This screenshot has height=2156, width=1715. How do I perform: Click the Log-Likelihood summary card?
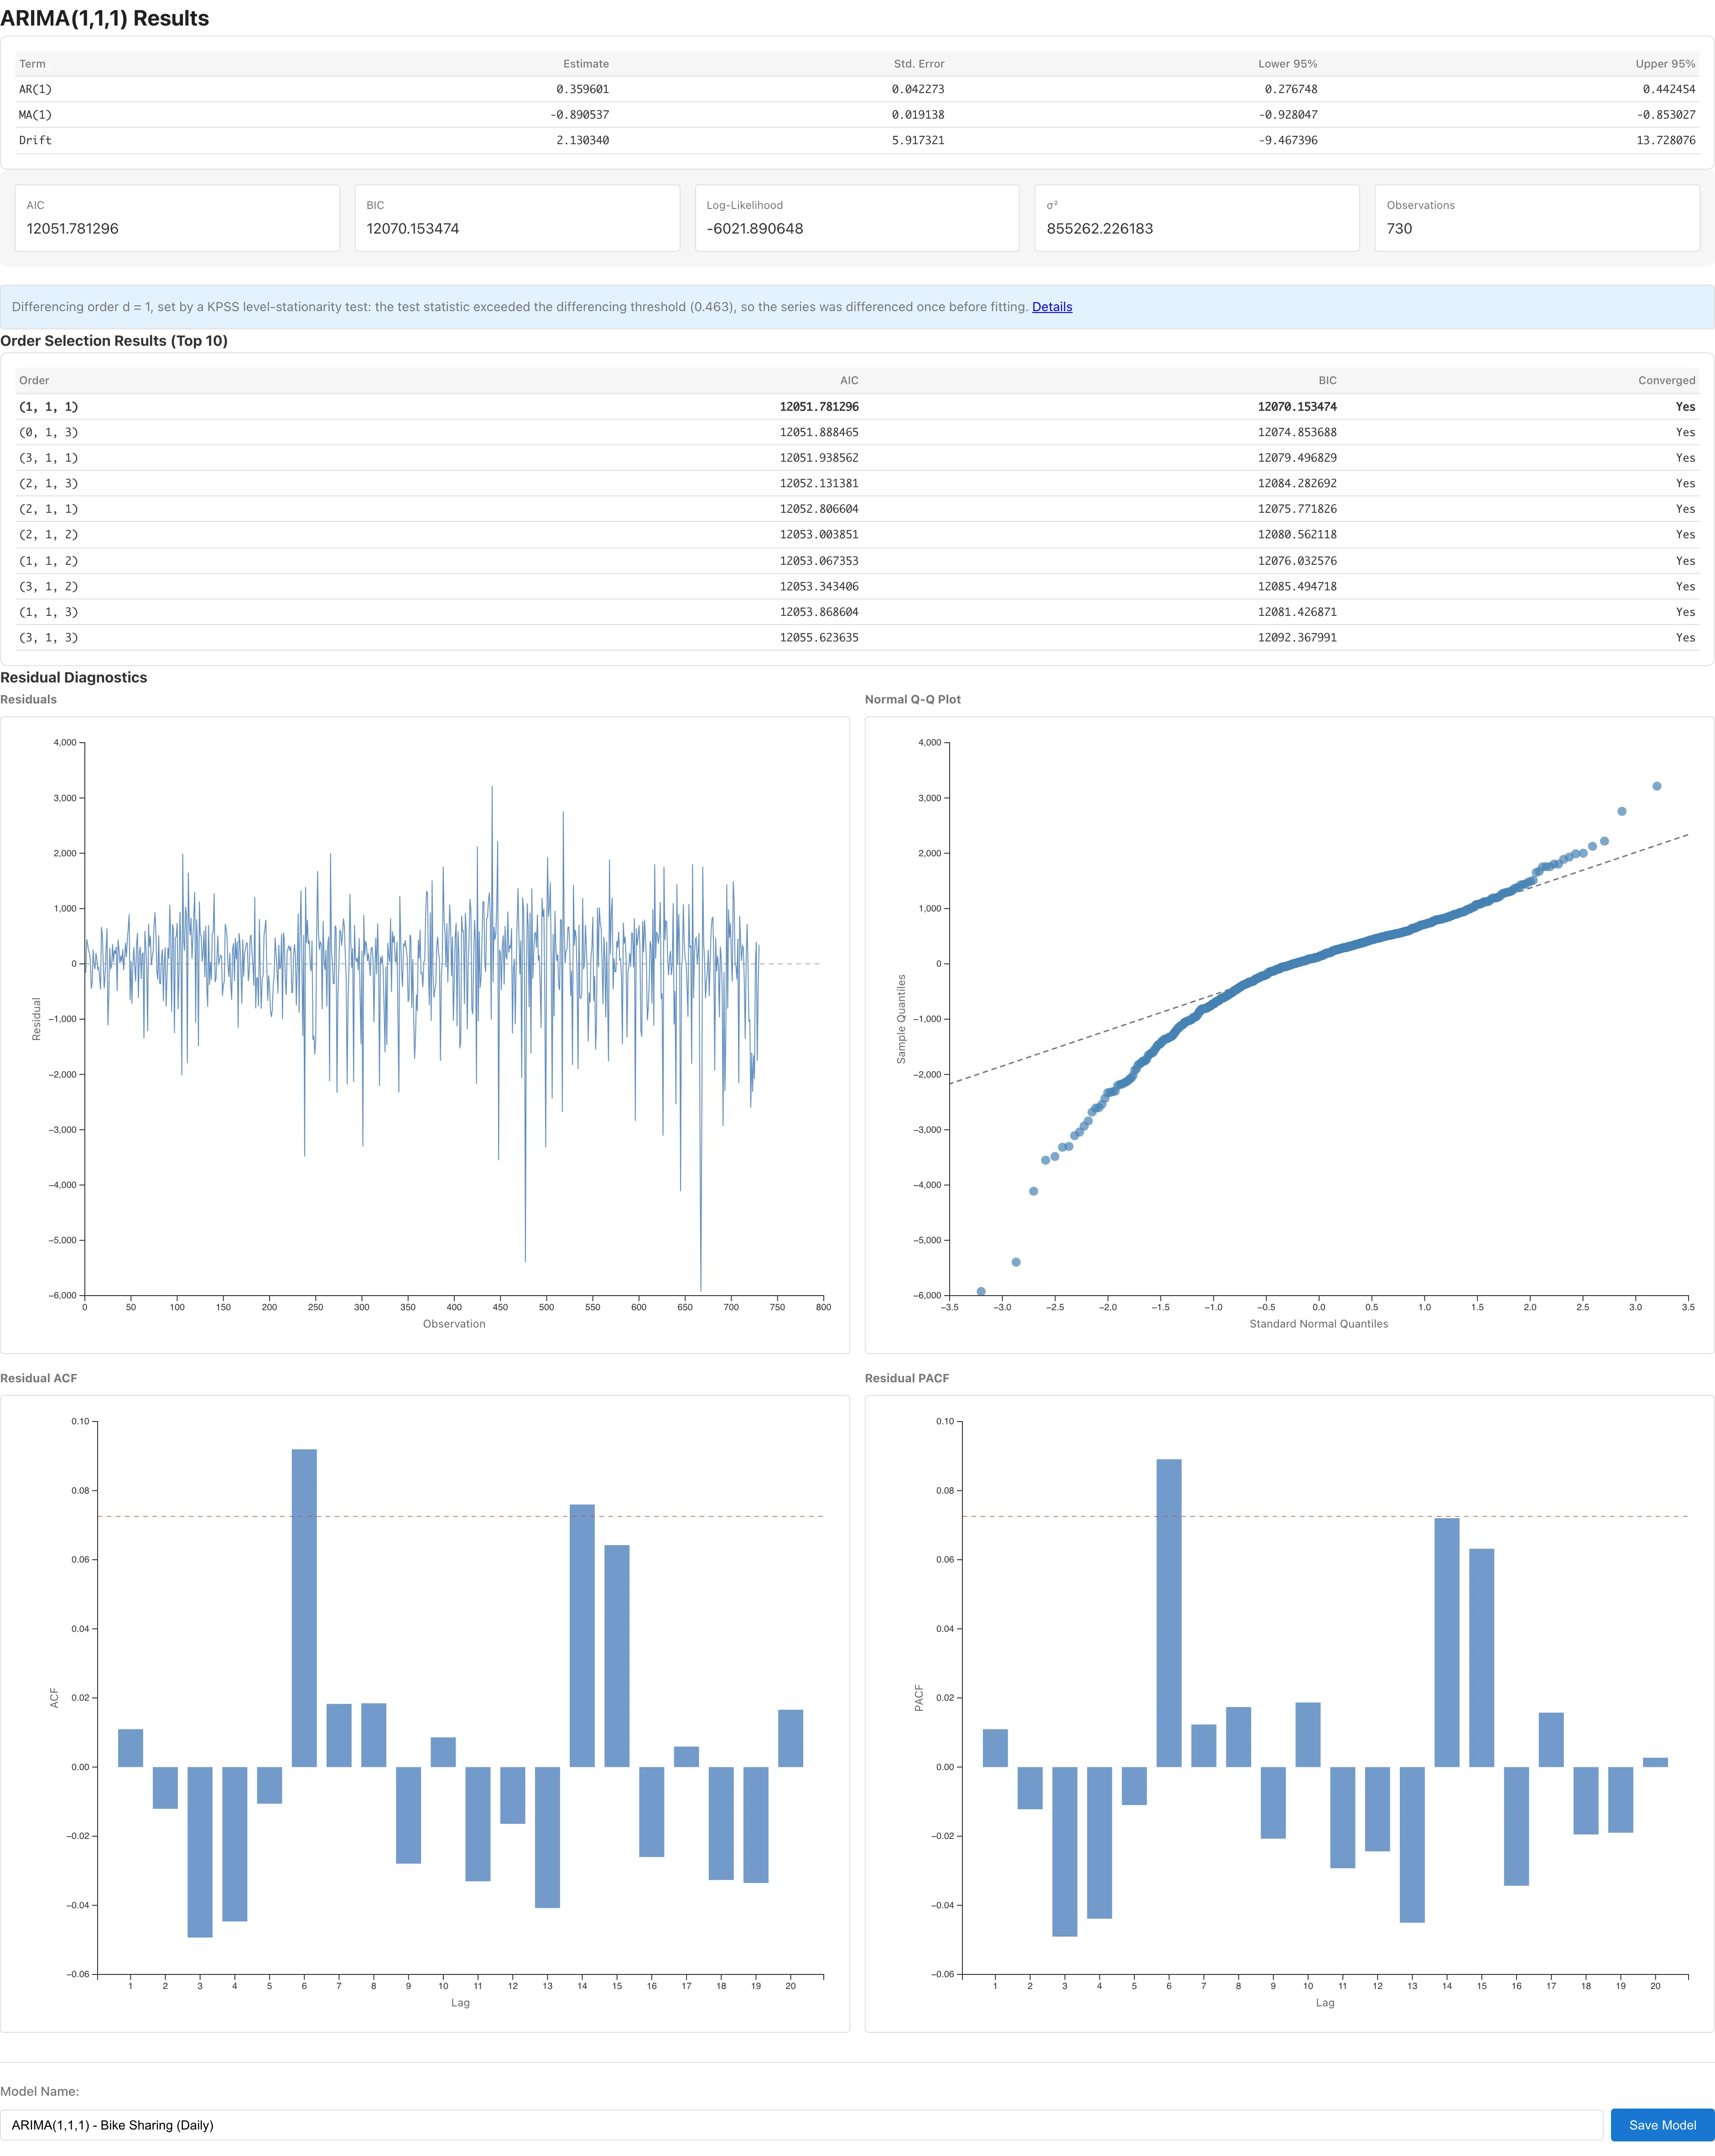click(857, 218)
